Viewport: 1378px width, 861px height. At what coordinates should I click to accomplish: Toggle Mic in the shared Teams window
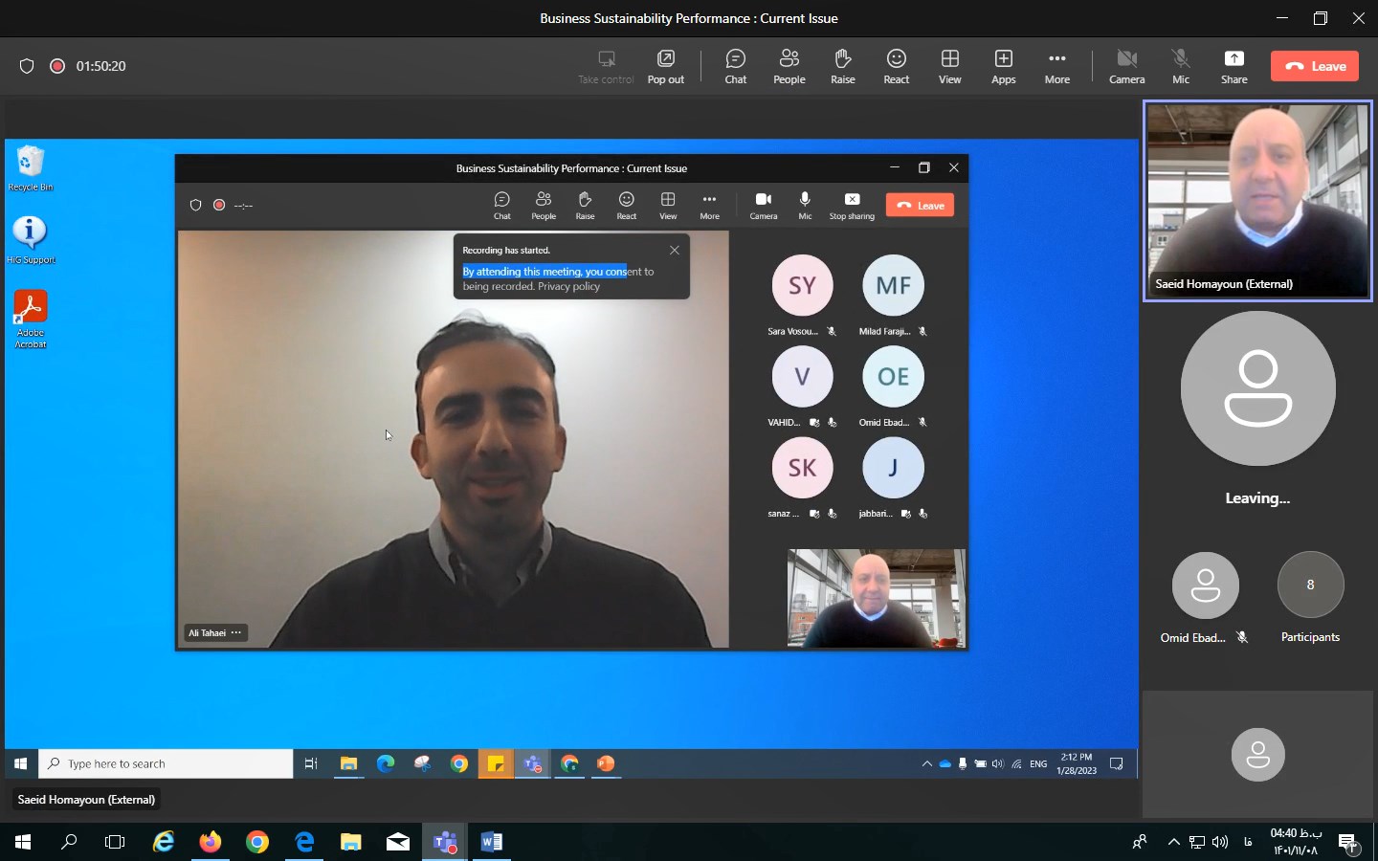click(805, 205)
